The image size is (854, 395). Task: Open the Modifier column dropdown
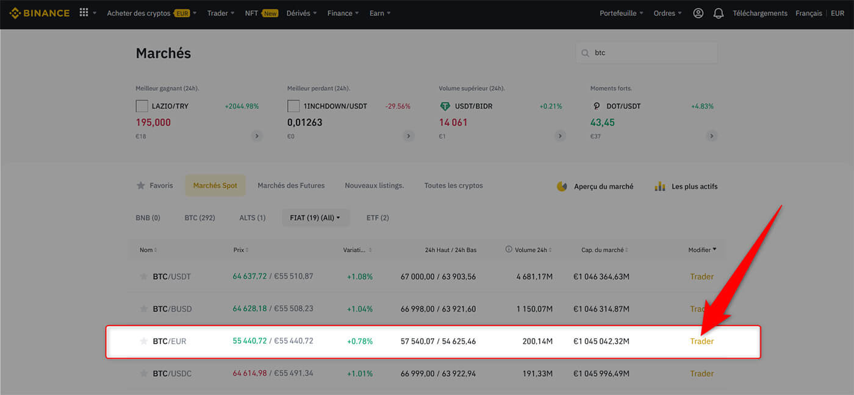pyautogui.click(x=703, y=250)
